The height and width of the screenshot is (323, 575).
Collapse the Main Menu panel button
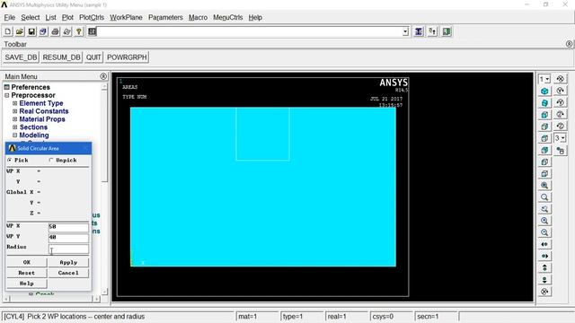[x=103, y=76]
